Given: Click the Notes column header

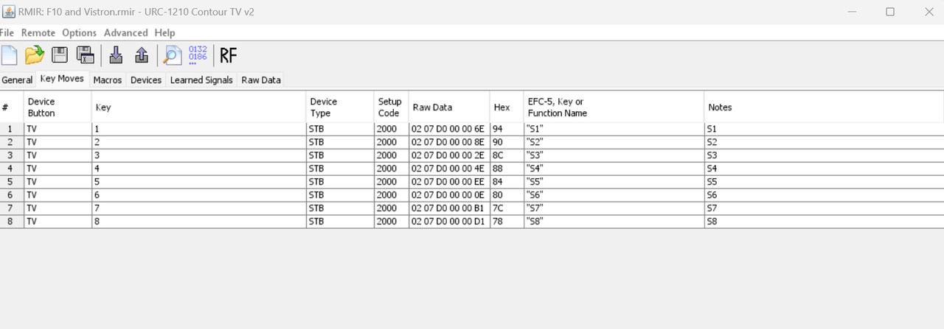Looking at the screenshot, I should [x=824, y=107].
